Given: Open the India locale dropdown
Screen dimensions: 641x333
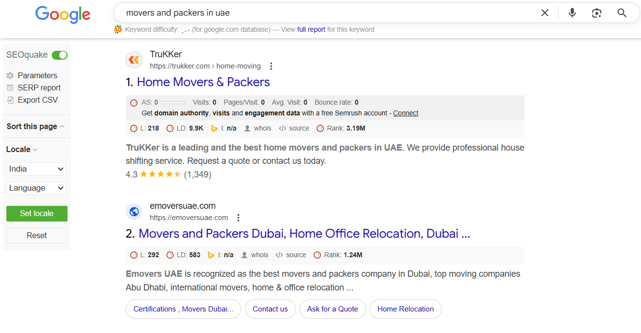Looking at the screenshot, I should pyautogui.click(x=36, y=169).
